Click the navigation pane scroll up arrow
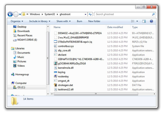 48,27
